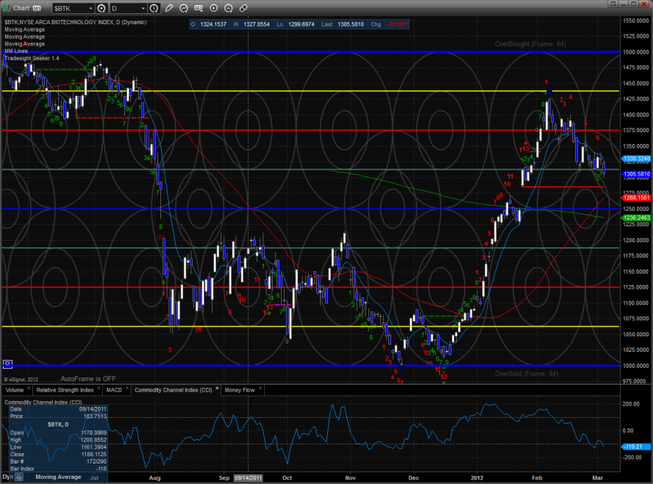Click the interval clock icon
653x484 pixels.
pyautogui.click(x=153, y=8)
